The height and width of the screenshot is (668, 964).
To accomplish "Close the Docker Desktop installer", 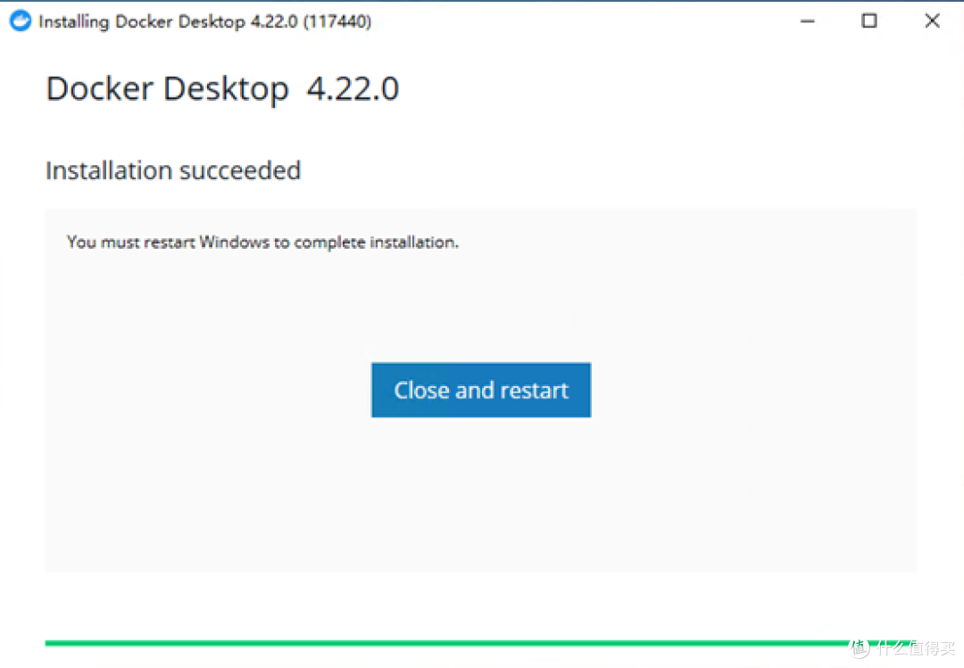I will point(931,21).
